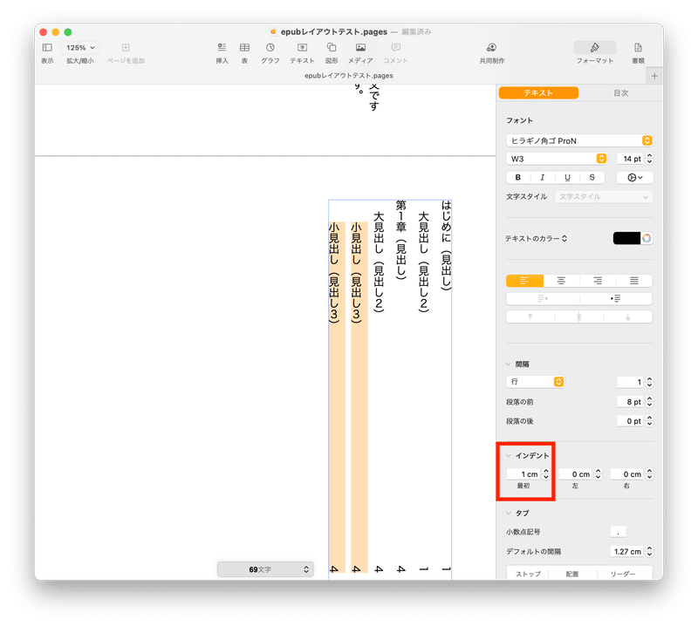
Task: Increase paragraph indent level
Action: [x=616, y=298]
